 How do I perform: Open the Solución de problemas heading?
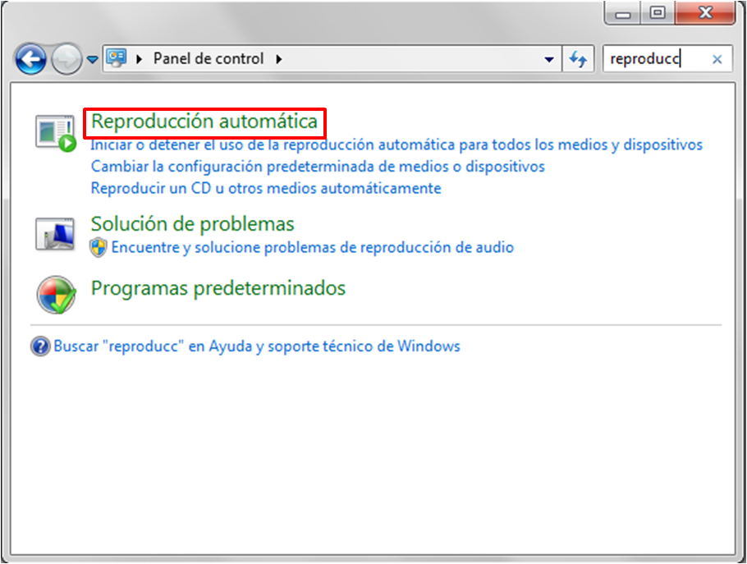(x=192, y=224)
